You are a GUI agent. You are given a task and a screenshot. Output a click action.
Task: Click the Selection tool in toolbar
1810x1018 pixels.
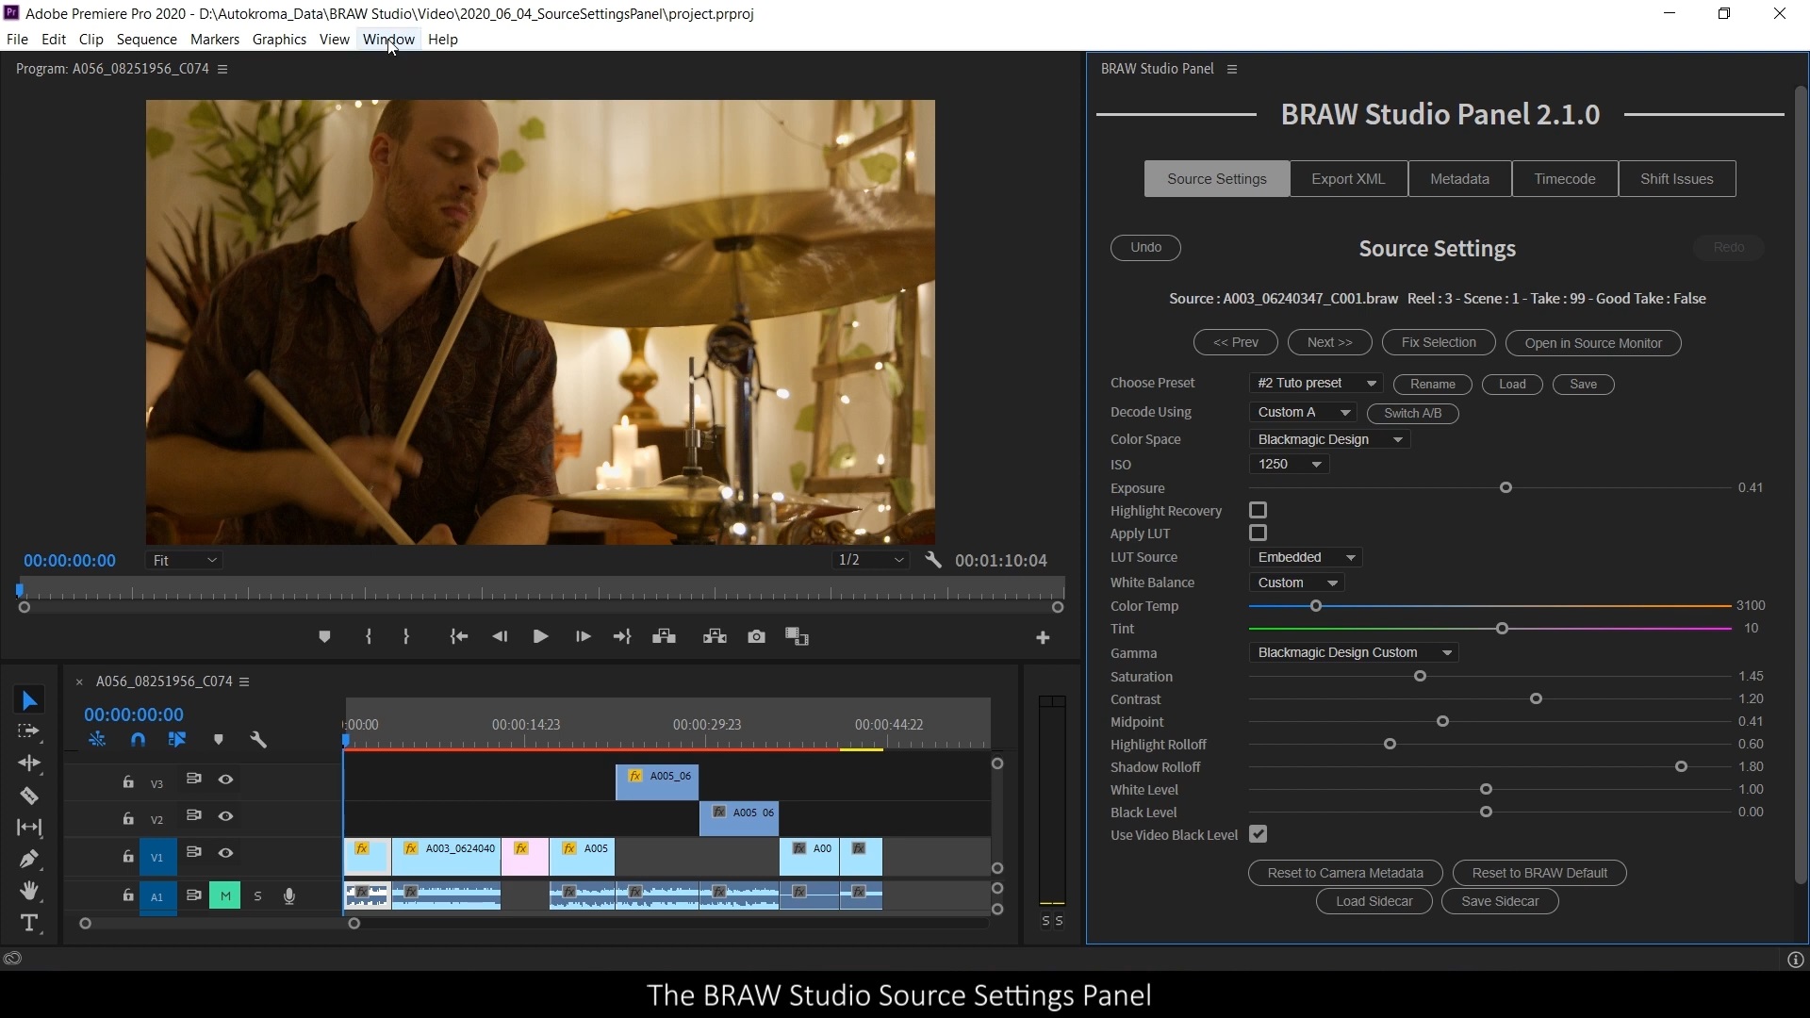point(31,699)
